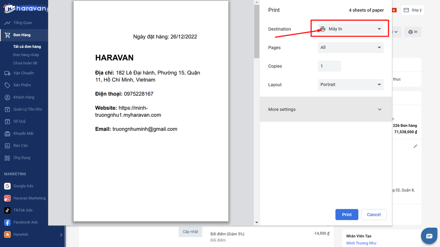Click the blue Print button
This screenshot has height=247, width=440.
pos(347,214)
